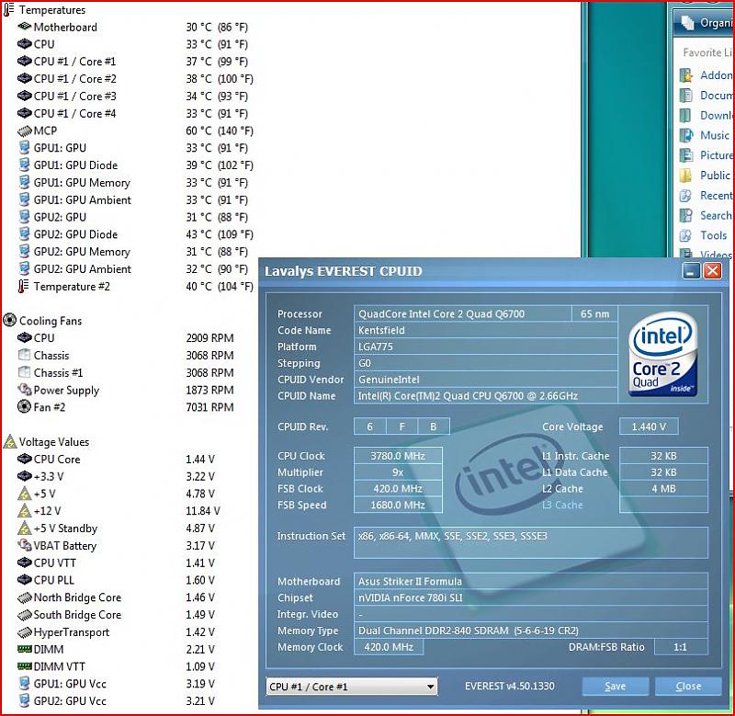
Task: Open the Public favorite link
Action: tap(706, 176)
